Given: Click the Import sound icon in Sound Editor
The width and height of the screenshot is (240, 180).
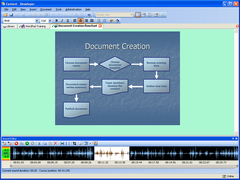Looking at the screenshot, I should tap(4, 143).
